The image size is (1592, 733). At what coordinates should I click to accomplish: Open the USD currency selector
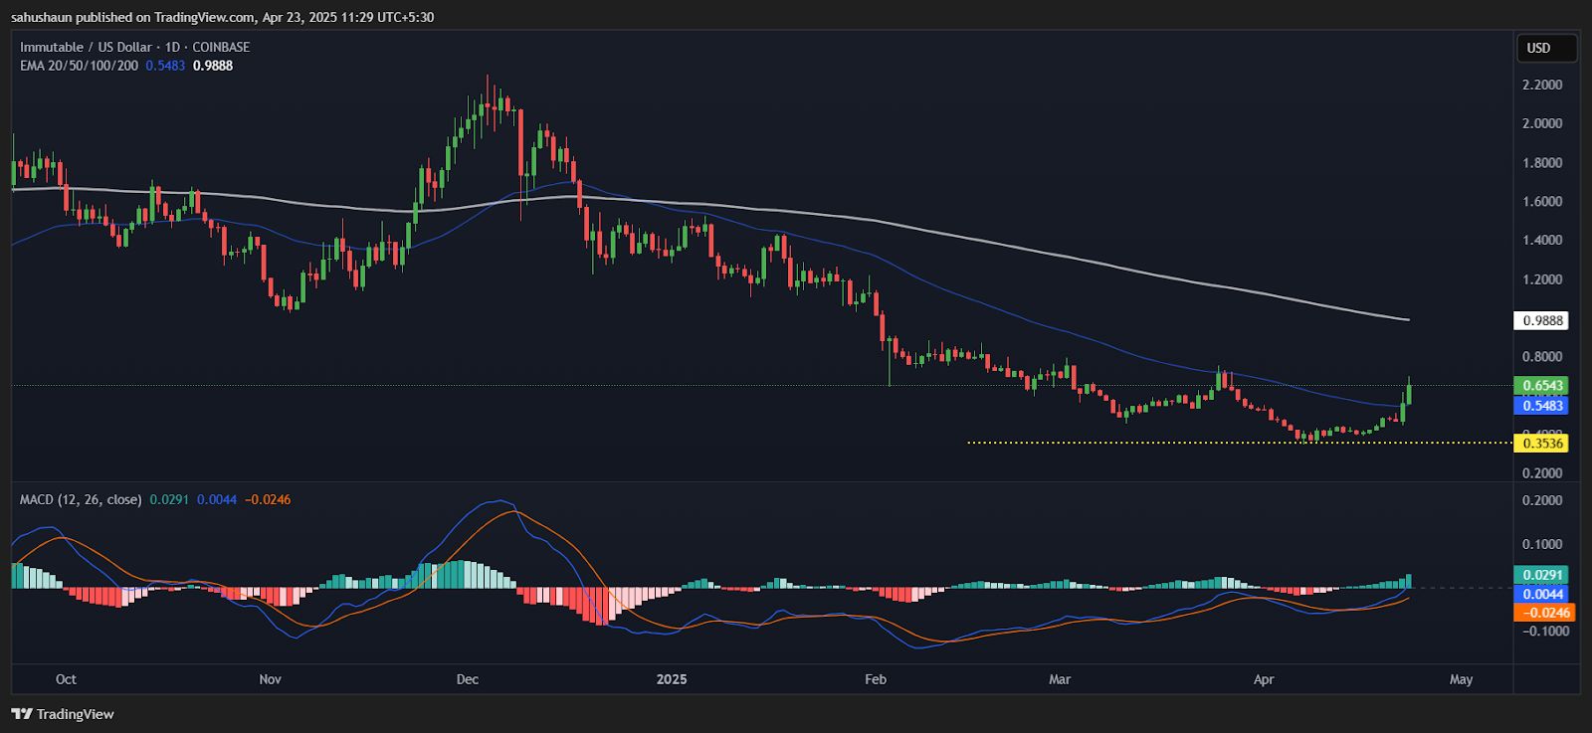pyautogui.click(x=1546, y=48)
